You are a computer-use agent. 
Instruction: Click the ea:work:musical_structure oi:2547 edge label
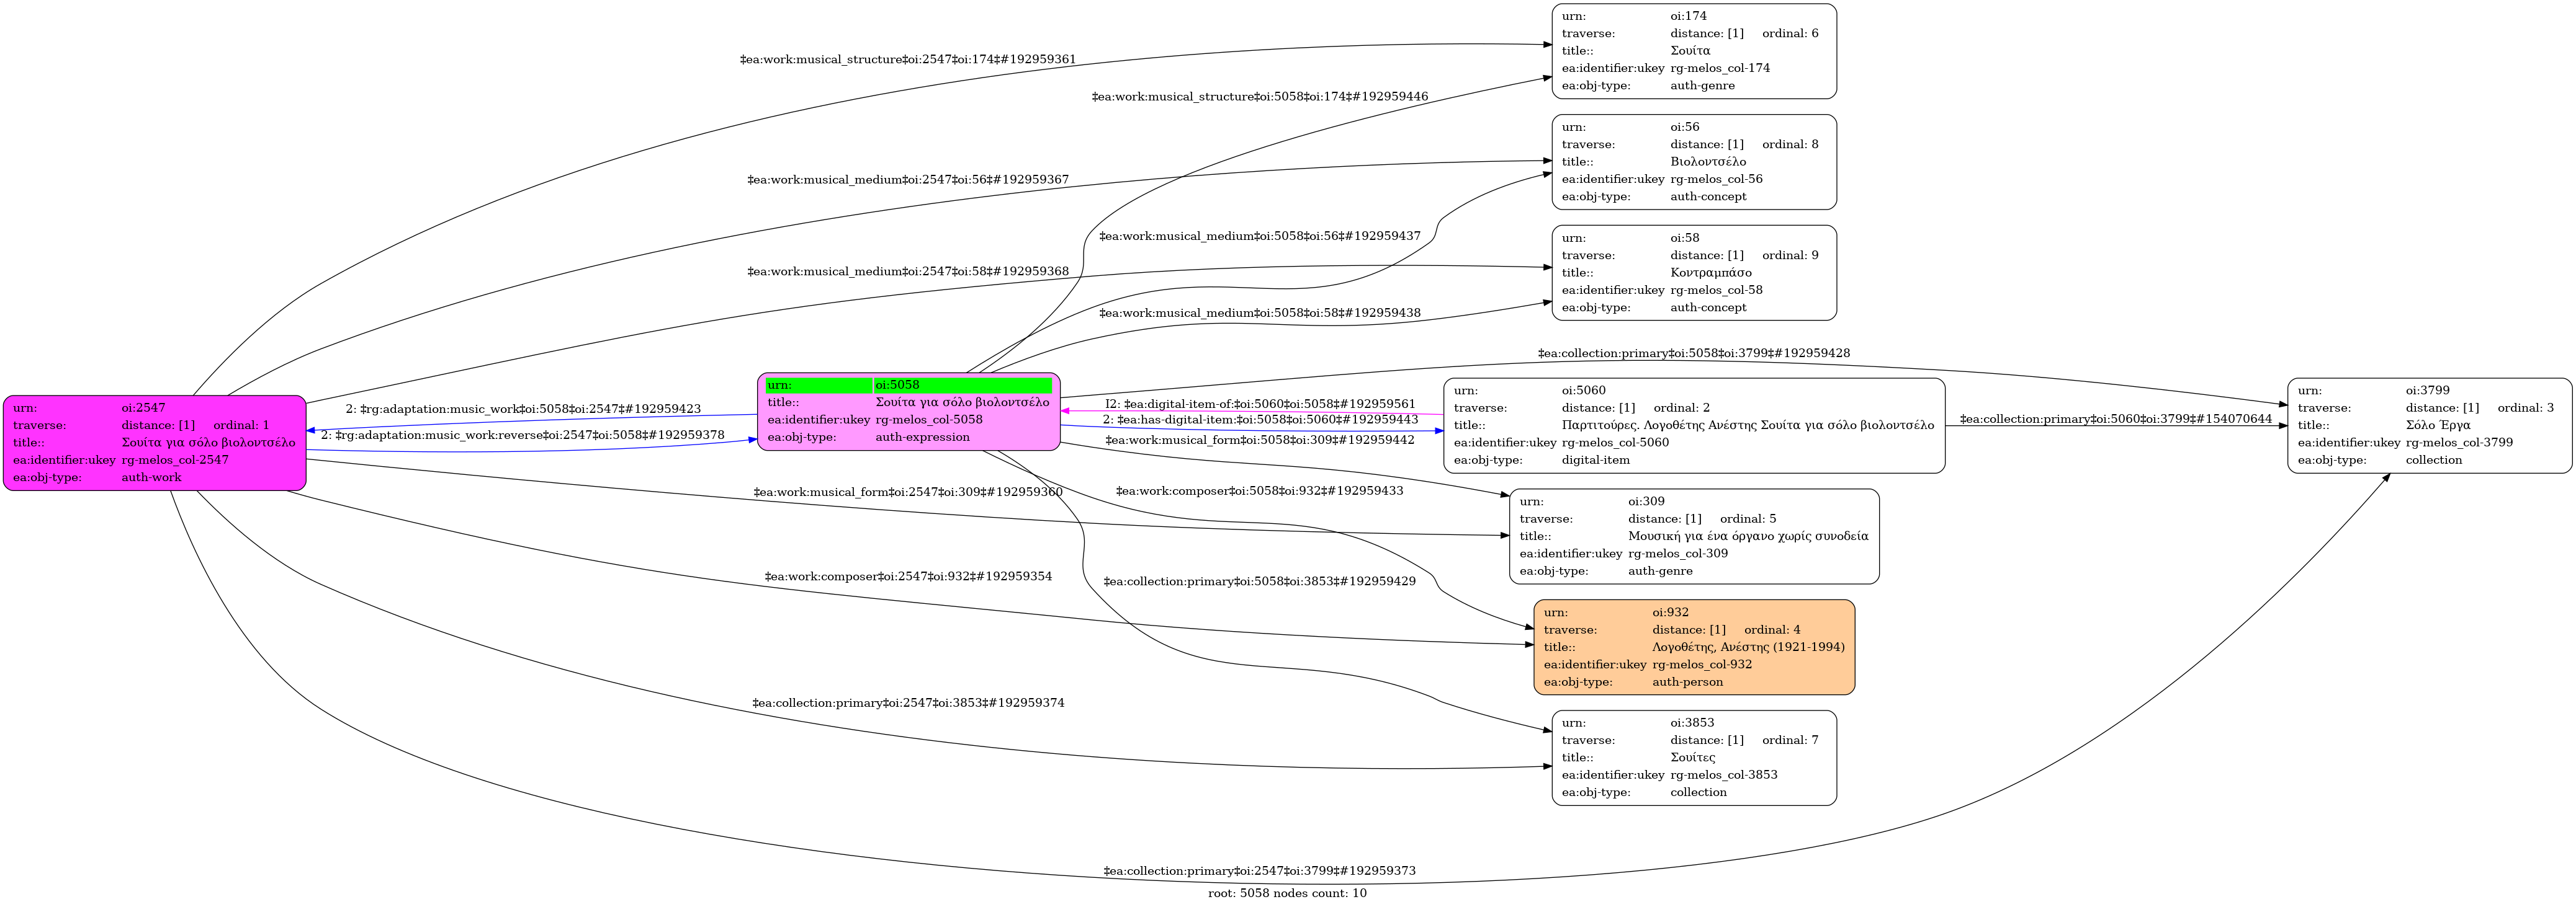[x=907, y=60]
